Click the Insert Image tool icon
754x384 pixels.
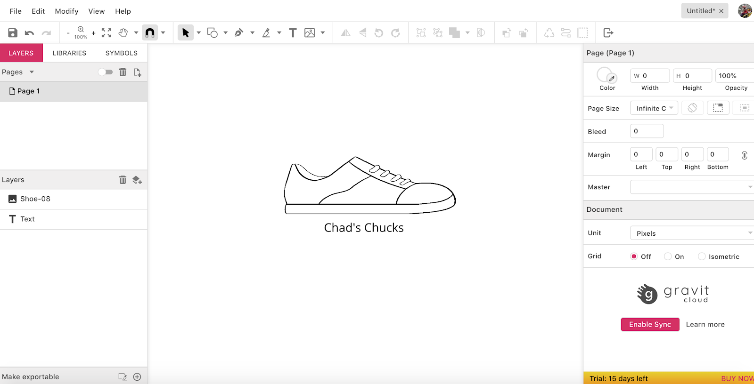pyautogui.click(x=310, y=33)
